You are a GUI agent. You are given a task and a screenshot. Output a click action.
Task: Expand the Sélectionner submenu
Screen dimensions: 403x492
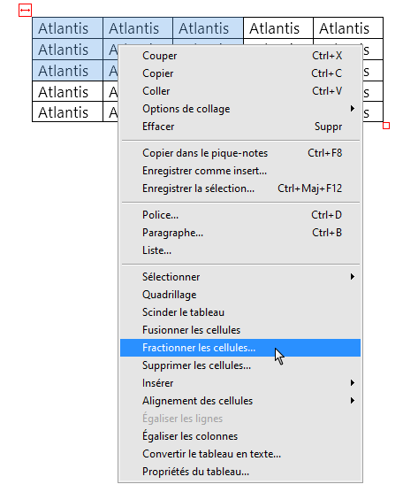[x=240, y=277]
